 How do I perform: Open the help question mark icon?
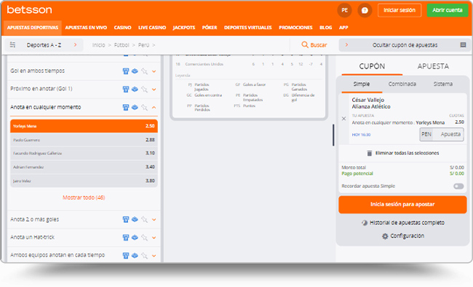[x=365, y=10]
